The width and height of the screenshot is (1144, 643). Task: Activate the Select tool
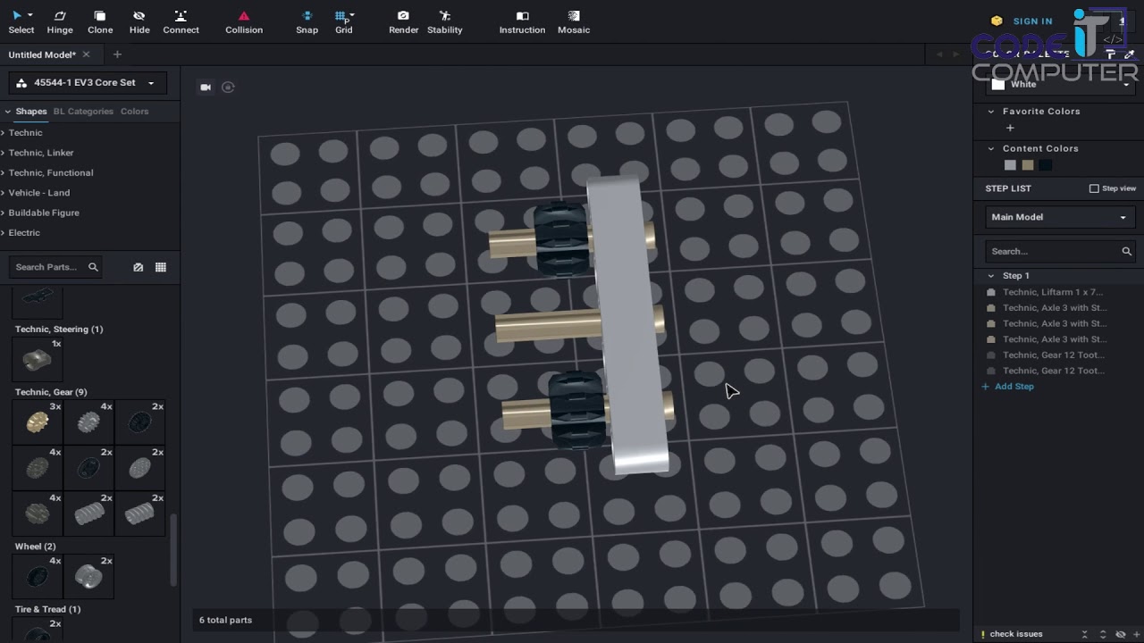click(x=21, y=21)
